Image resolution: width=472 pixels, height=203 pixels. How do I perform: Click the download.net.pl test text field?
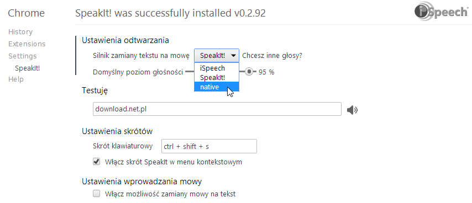point(217,109)
